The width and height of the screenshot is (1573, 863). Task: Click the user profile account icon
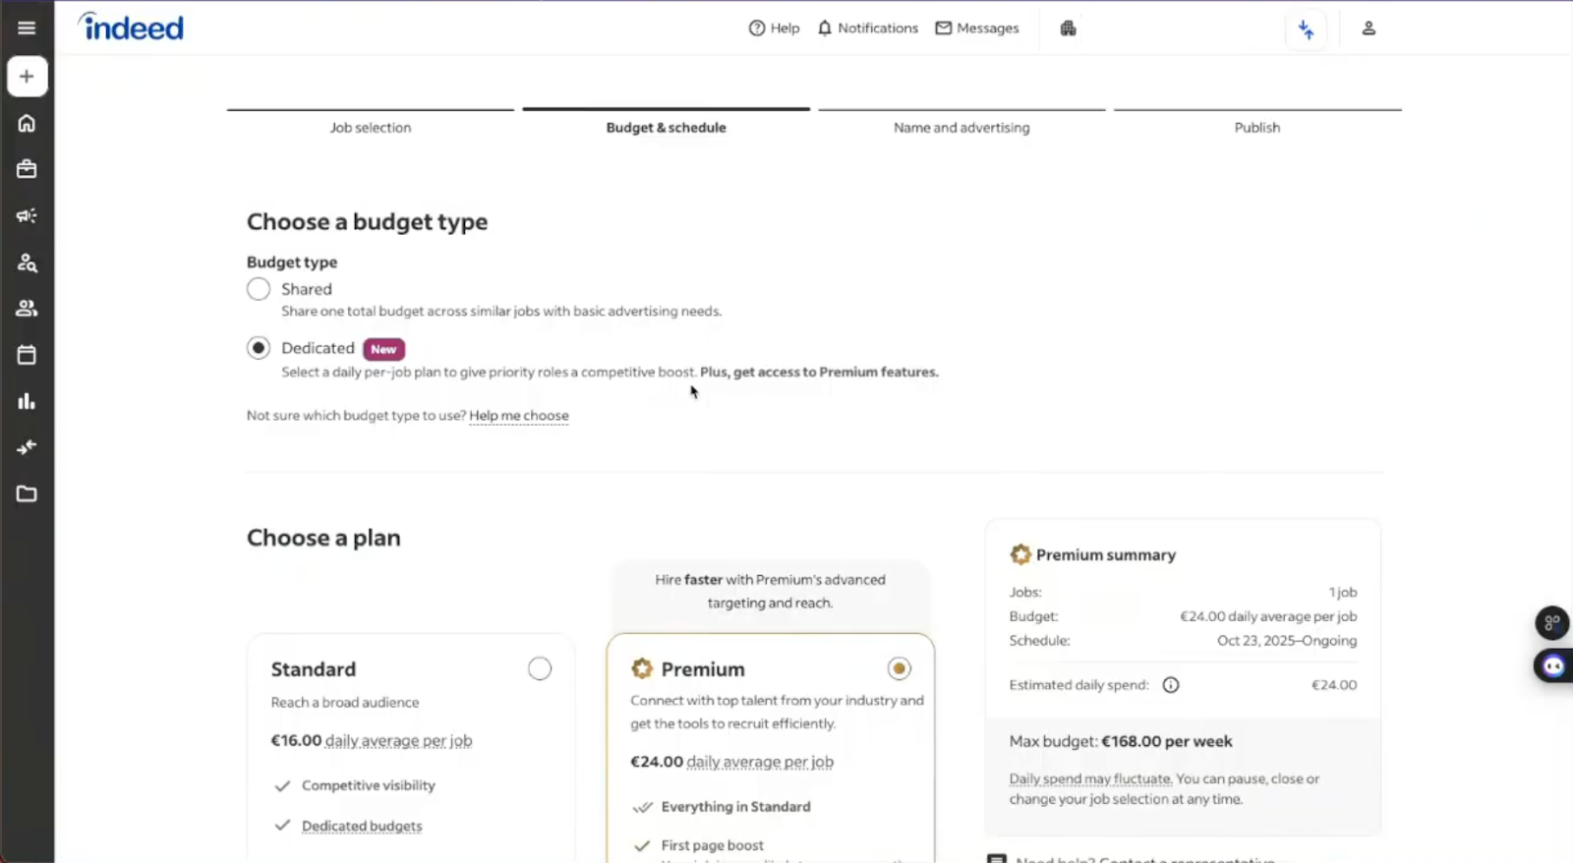(1368, 29)
